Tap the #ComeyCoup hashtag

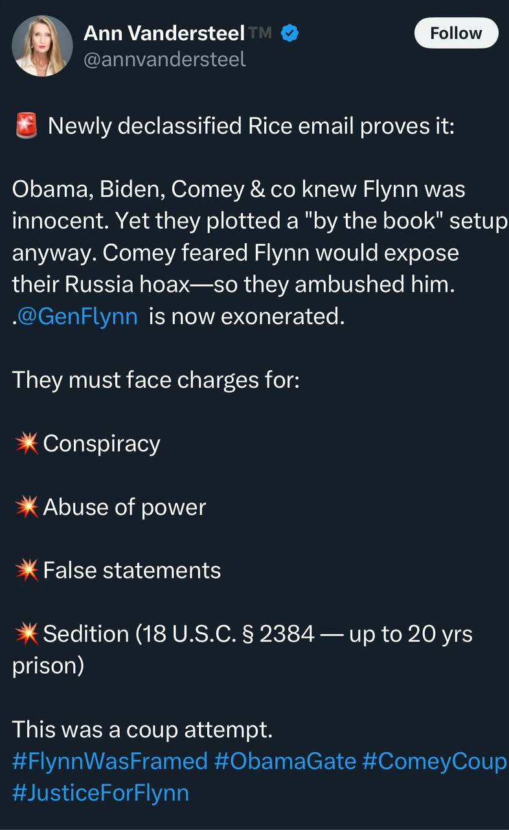tap(435, 761)
